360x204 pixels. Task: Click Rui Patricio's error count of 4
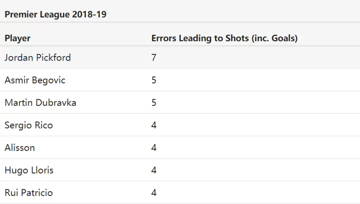pos(154,192)
